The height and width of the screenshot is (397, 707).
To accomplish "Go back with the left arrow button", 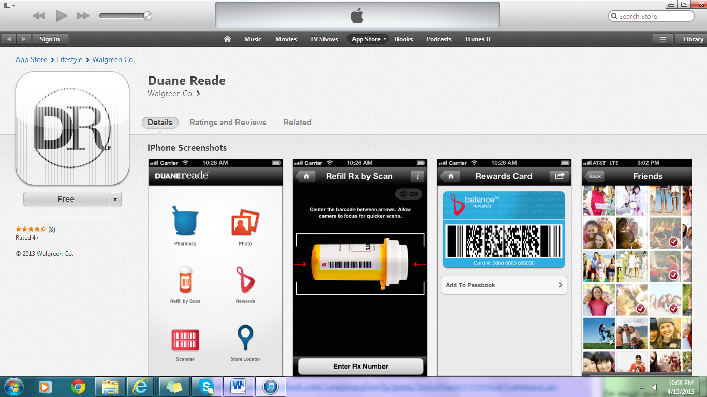I will (x=9, y=39).
